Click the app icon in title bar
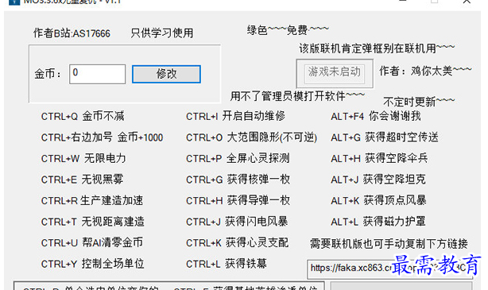This screenshot has width=488, height=290. [14, 2]
